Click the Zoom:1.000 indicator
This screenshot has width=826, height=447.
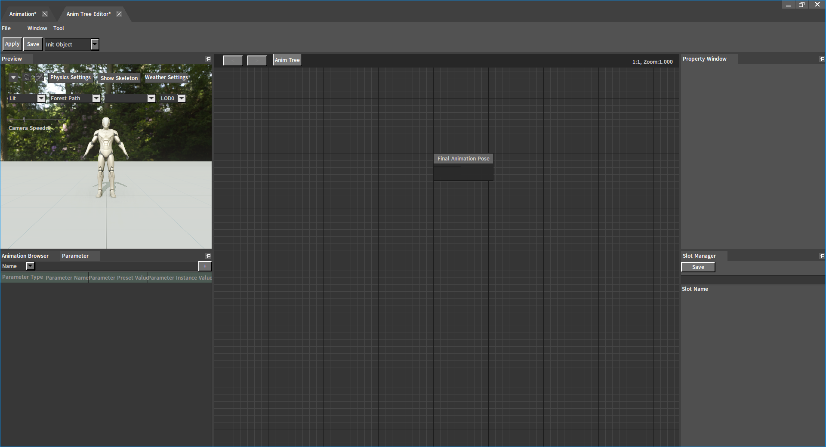(658, 62)
